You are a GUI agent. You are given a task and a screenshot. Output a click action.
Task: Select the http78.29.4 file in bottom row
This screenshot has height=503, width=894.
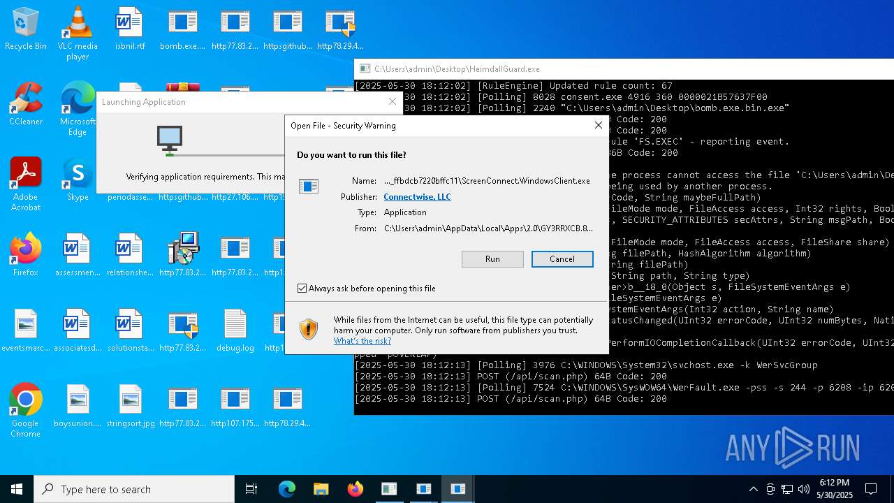(x=288, y=407)
